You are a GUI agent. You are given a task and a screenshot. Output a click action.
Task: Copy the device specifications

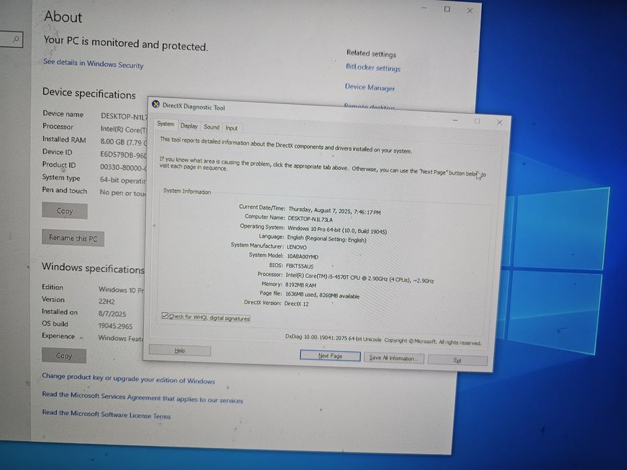click(65, 211)
